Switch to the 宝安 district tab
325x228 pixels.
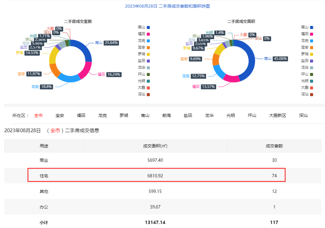[x=60, y=116]
